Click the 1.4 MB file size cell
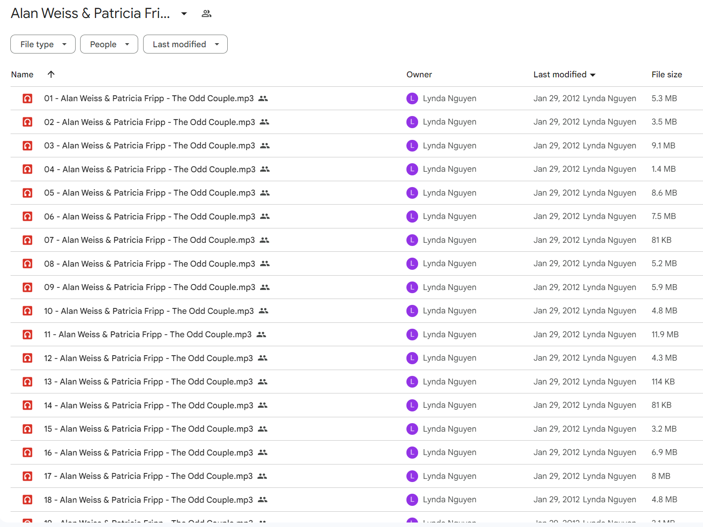The width and height of the screenshot is (703, 527). [663, 169]
